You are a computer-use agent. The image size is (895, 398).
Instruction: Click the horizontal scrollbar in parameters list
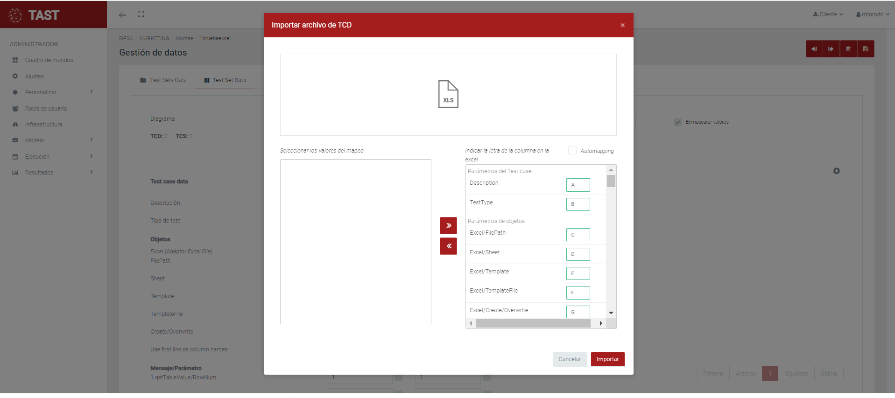[533, 323]
